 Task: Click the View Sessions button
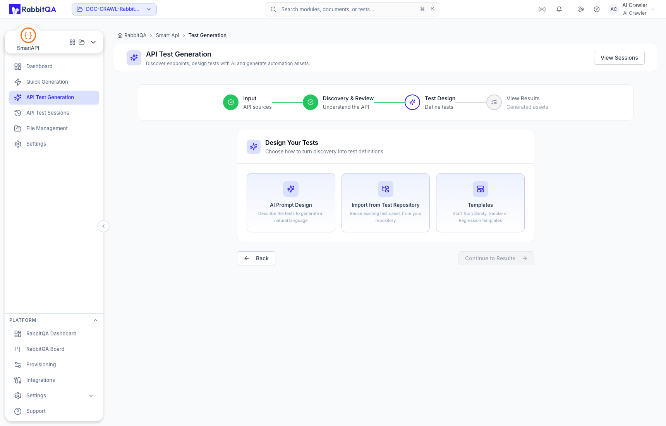point(619,58)
